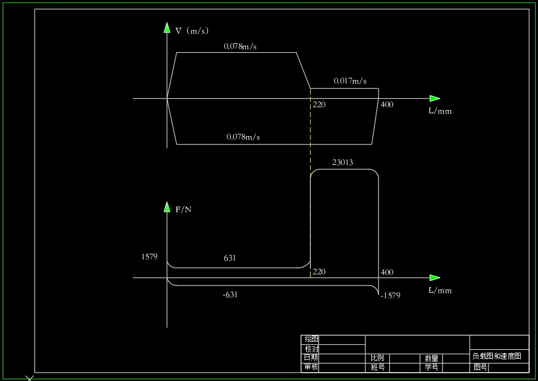Select the "图号" title block label
This screenshot has height=381, width=538.
[480, 367]
